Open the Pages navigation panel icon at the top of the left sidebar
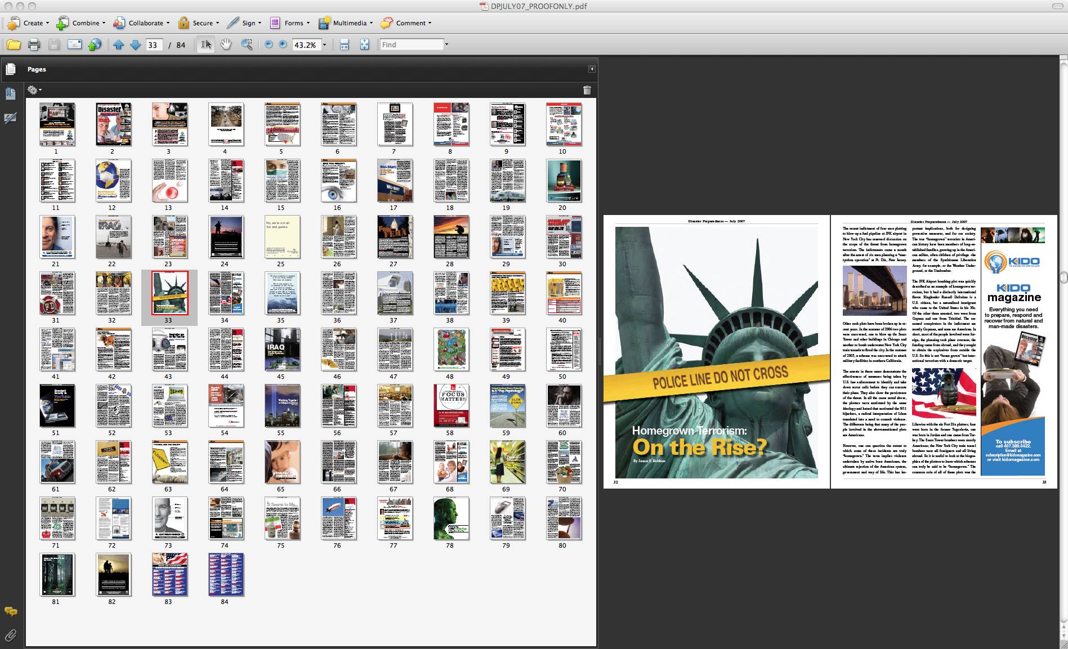Viewport: 1068px width, 649px height. 10,69
